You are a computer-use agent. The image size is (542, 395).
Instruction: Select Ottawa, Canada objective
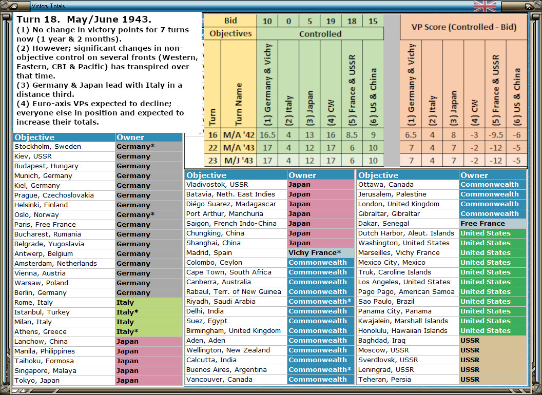[x=408, y=185]
